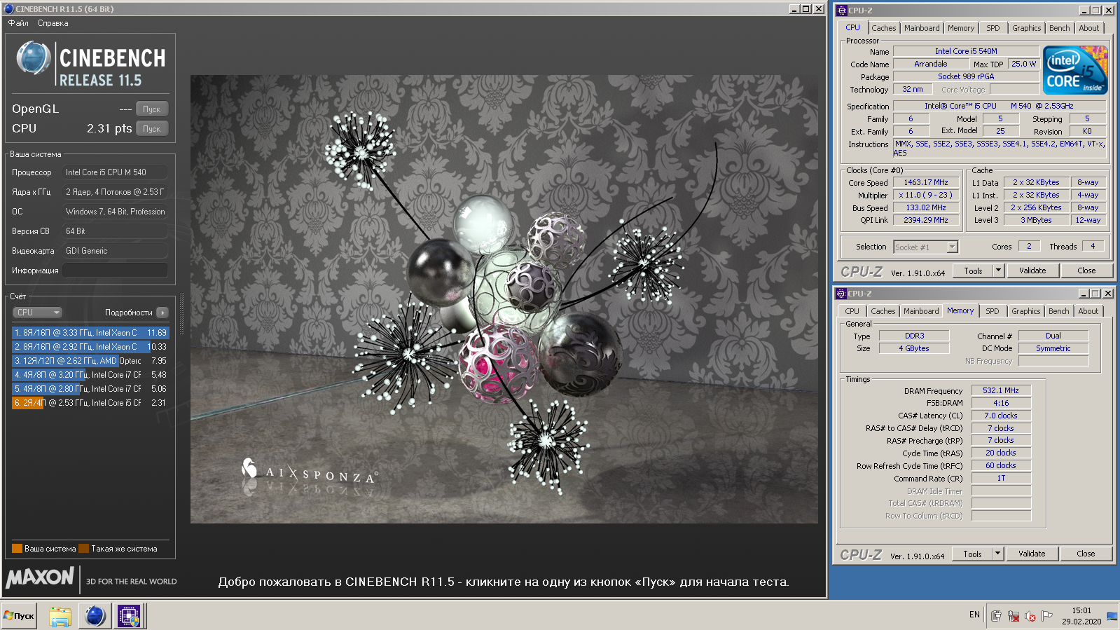1120x630 pixels.
Task: Click the MAXON logo
Action: 40,578
